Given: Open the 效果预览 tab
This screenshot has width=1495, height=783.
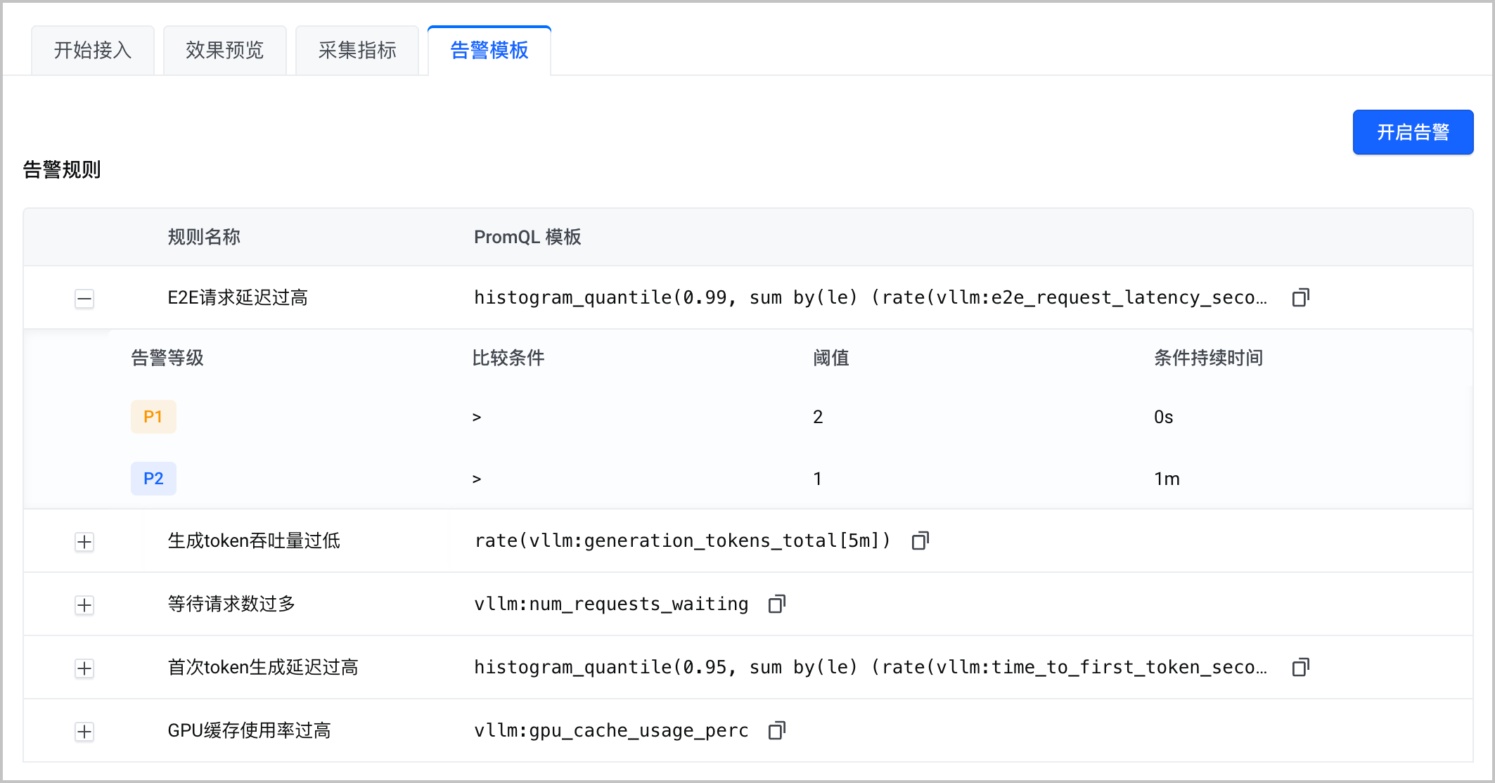Looking at the screenshot, I should coord(225,51).
